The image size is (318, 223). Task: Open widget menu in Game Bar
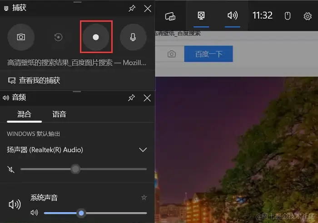pos(170,16)
